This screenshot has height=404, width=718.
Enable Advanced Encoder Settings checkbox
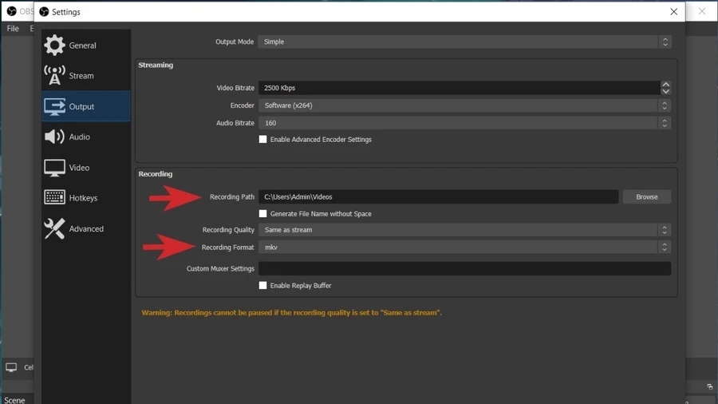coord(262,139)
